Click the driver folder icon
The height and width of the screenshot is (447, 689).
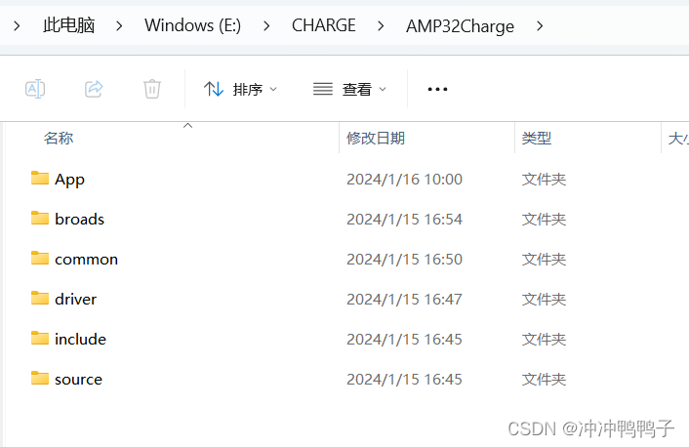pyautogui.click(x=40, y=298)
